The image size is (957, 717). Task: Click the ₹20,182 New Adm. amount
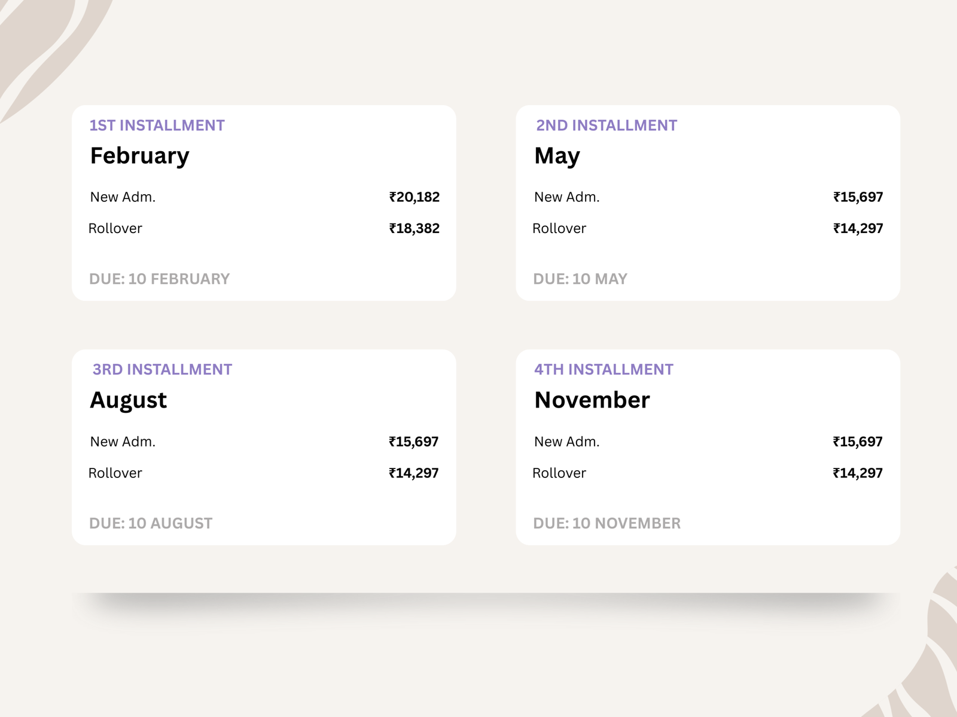414,197
